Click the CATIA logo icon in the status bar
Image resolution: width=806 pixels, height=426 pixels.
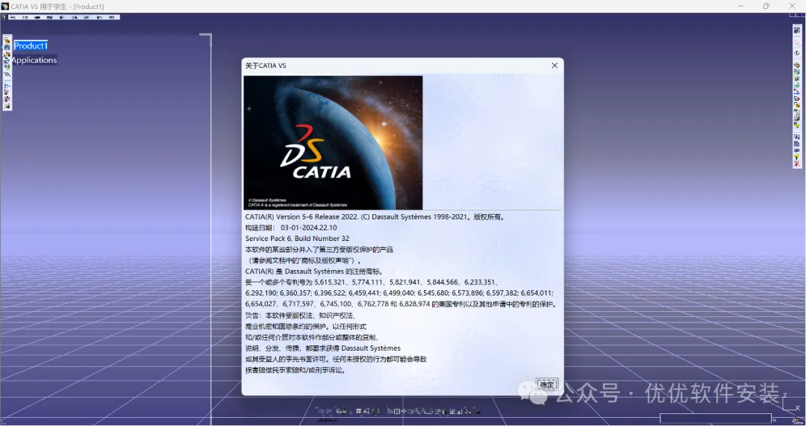pos(796,420)
